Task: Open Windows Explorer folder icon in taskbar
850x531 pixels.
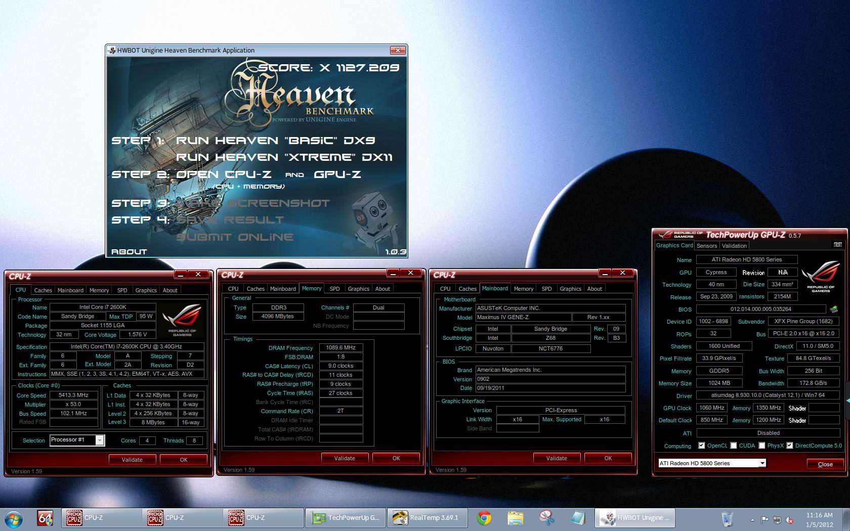Action: (x=516, y=518)
